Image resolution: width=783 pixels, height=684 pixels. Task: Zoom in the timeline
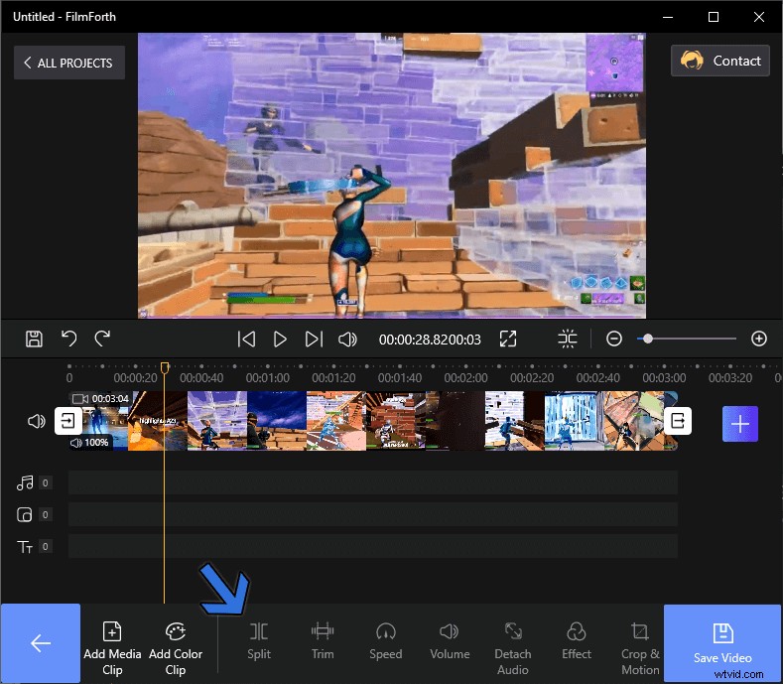(x=758, y=339)
